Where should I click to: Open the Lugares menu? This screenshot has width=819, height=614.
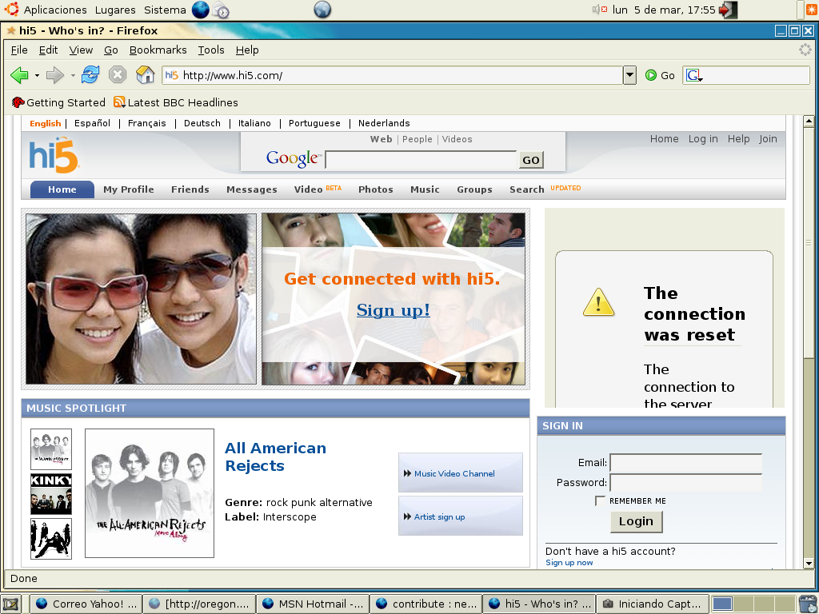click(115, 10)
